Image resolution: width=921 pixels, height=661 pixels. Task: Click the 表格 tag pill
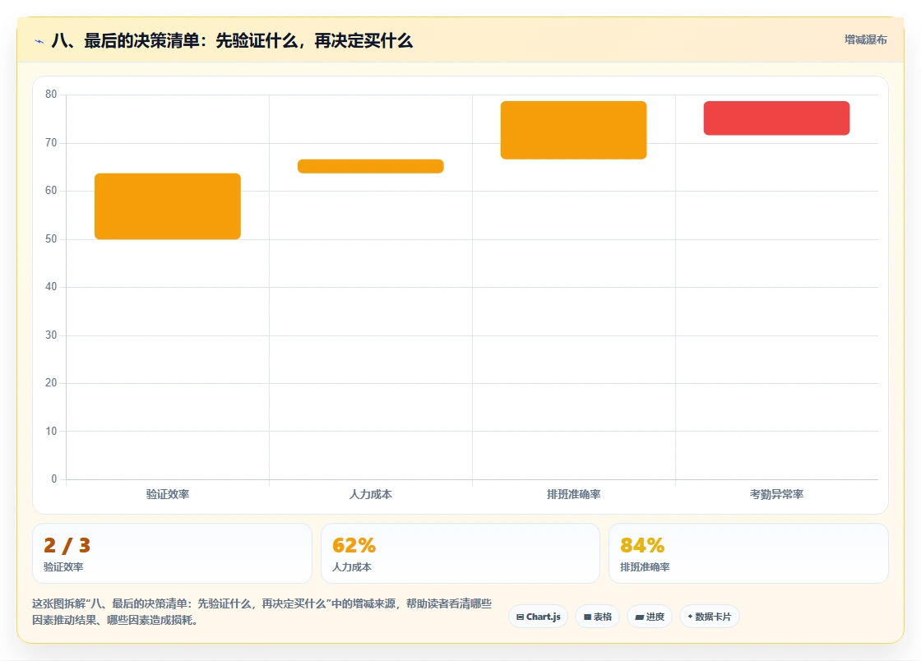[x=597, y=617]
